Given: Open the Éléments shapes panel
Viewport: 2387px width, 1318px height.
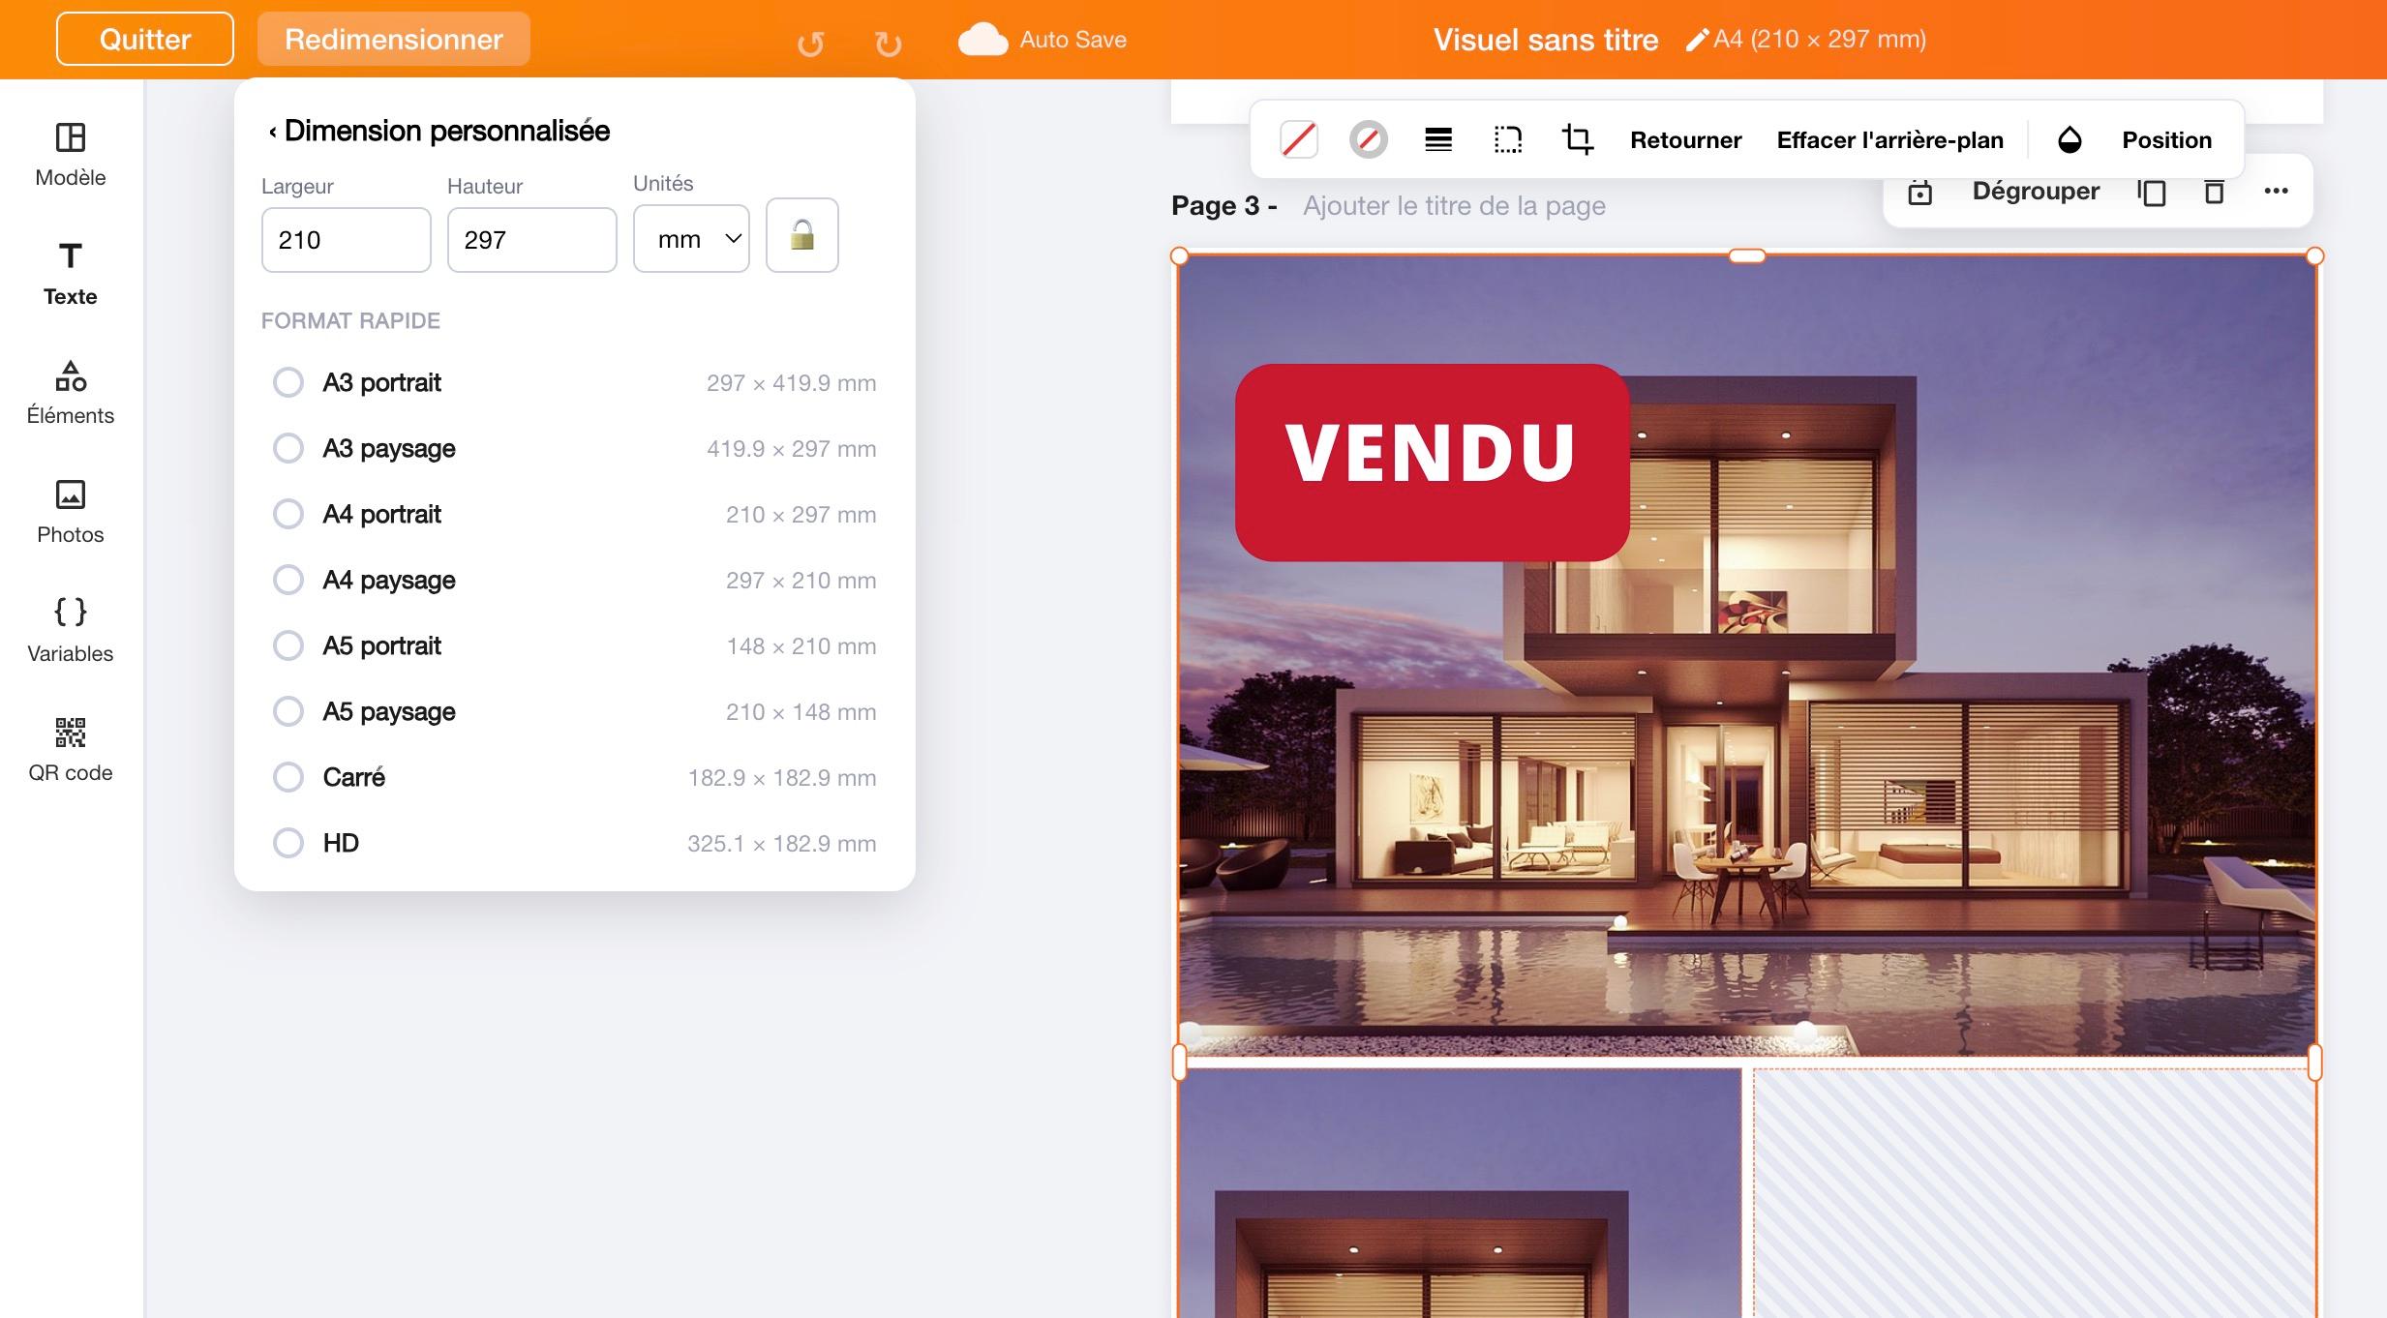Looking at the screenshot, I should tap(71, 393).
